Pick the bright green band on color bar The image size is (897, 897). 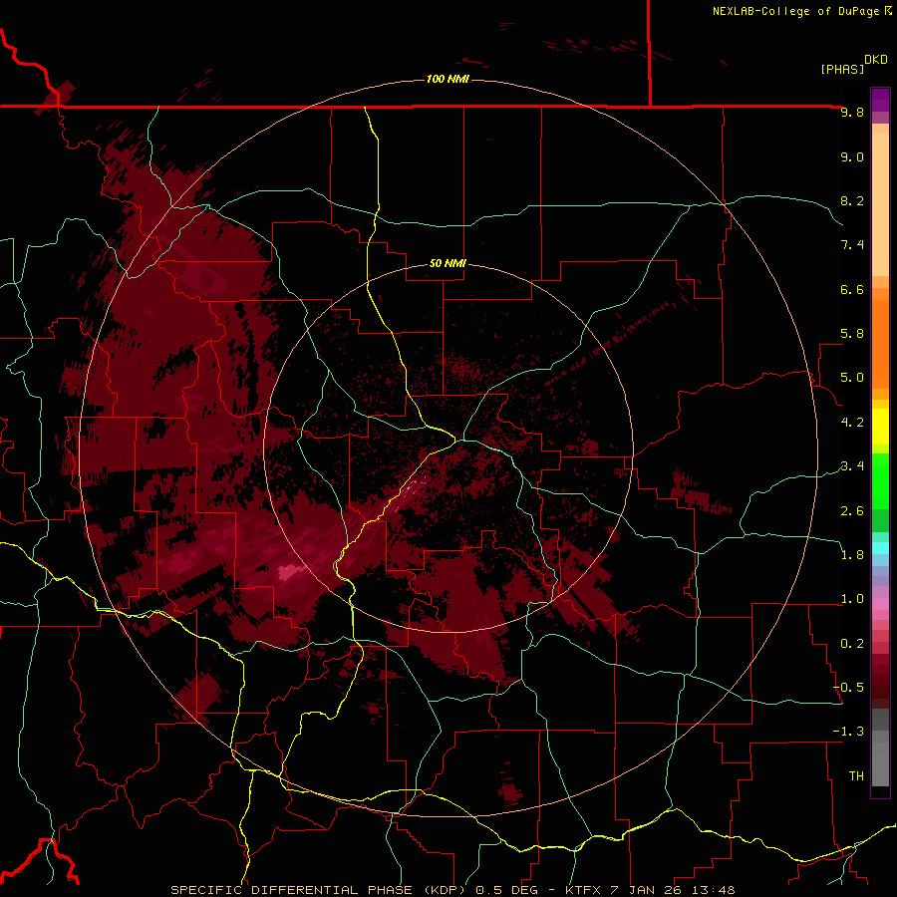click(880, 481)
